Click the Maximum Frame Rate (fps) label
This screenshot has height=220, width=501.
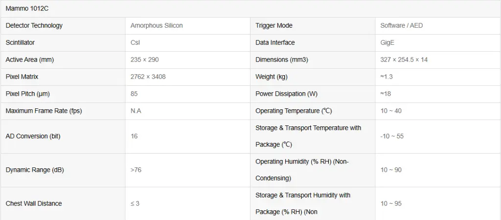pyautogui.click(x=44, y=111)
